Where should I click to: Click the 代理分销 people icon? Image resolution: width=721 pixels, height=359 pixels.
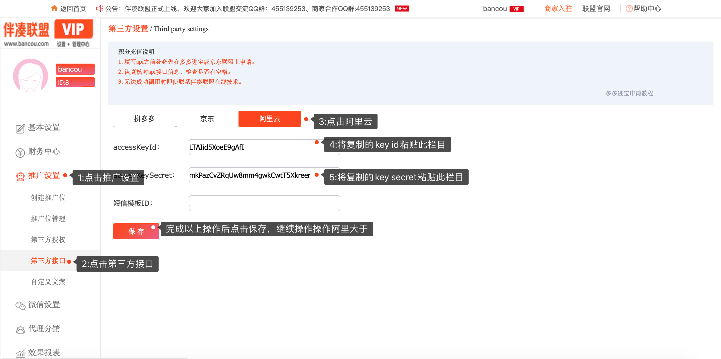pos(20,330)
